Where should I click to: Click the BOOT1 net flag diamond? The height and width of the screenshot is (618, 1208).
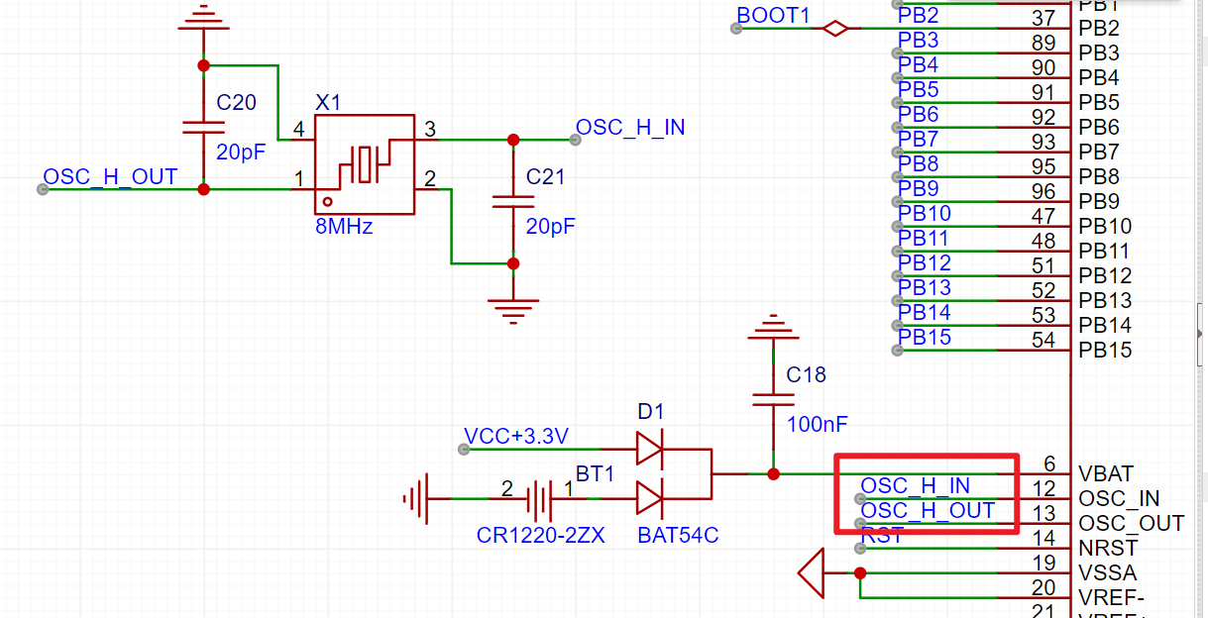(x=835, y=29)
